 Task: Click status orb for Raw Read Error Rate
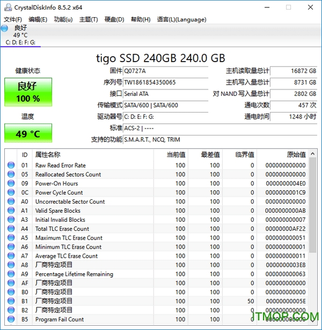11,165
